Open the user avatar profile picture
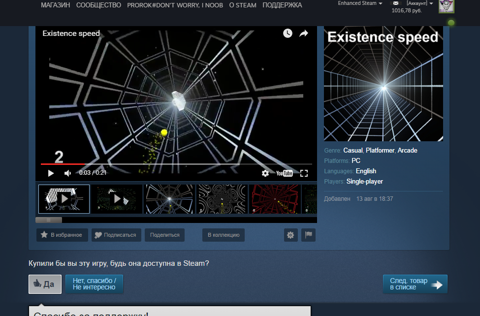Viewport: 480px width, 316px height. coord(447,6)
